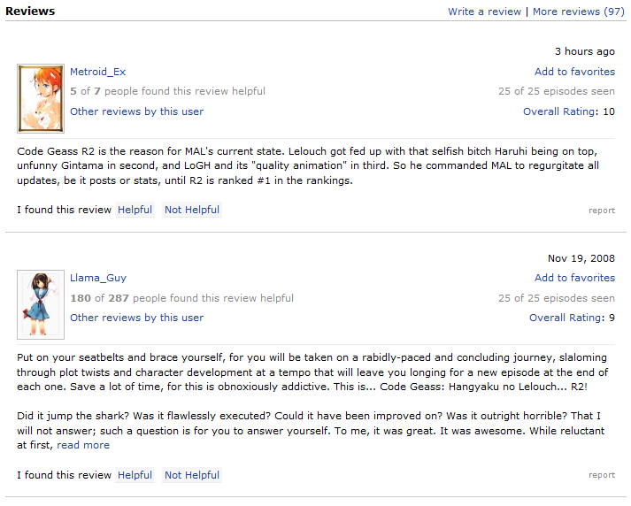Mark Llama_Guy's review as Not Helpful
Viewport: 631px width, 506px height.
pos(192,475)
